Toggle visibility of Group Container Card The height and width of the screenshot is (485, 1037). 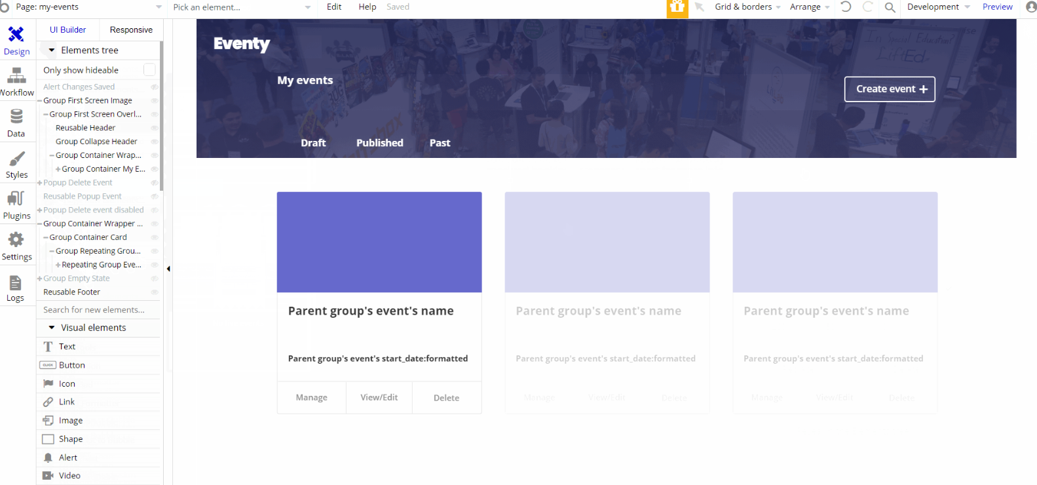155,238
